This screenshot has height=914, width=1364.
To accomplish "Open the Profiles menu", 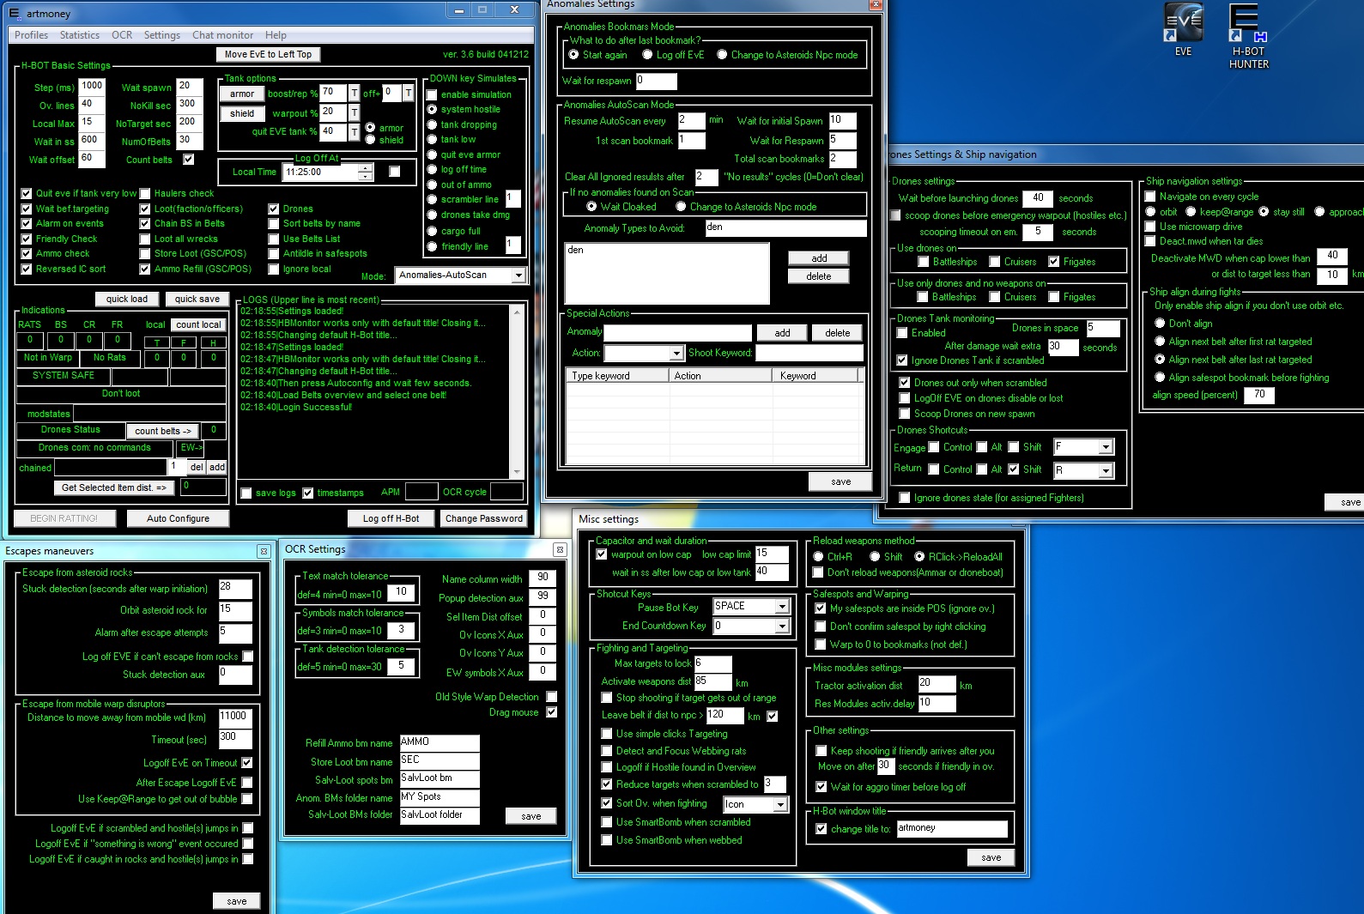I will [x=31, y=35].
